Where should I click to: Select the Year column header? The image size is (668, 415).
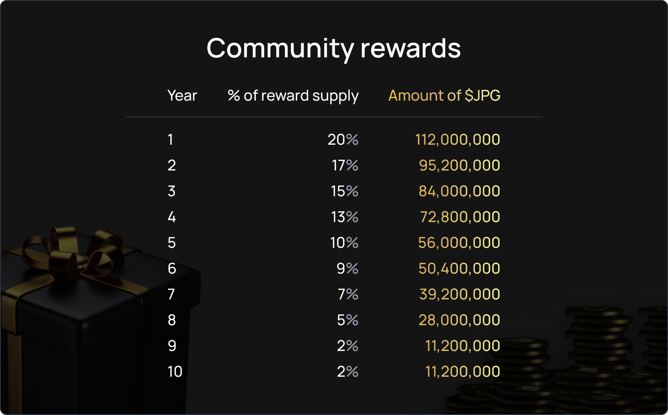pos(182,96)
